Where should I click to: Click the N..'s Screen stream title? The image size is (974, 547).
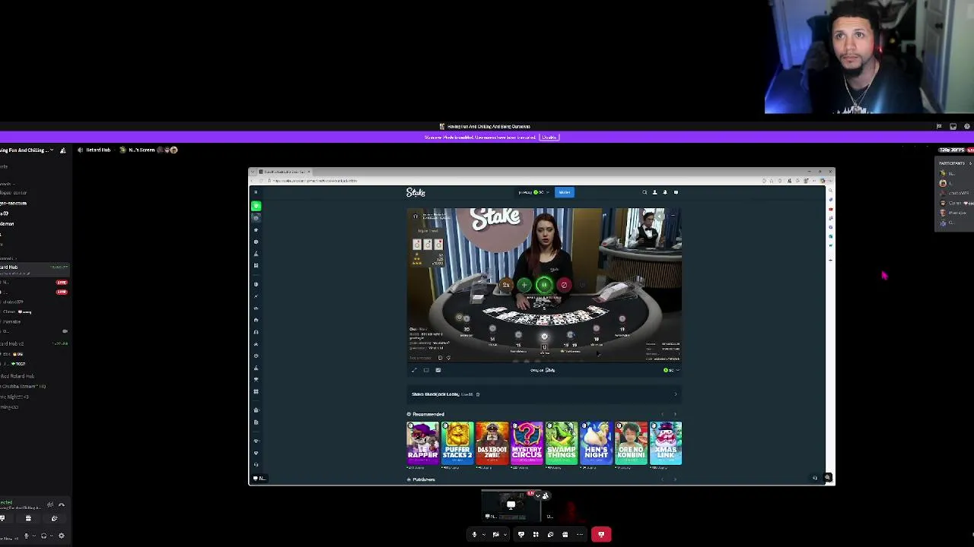tap(142, 150)
